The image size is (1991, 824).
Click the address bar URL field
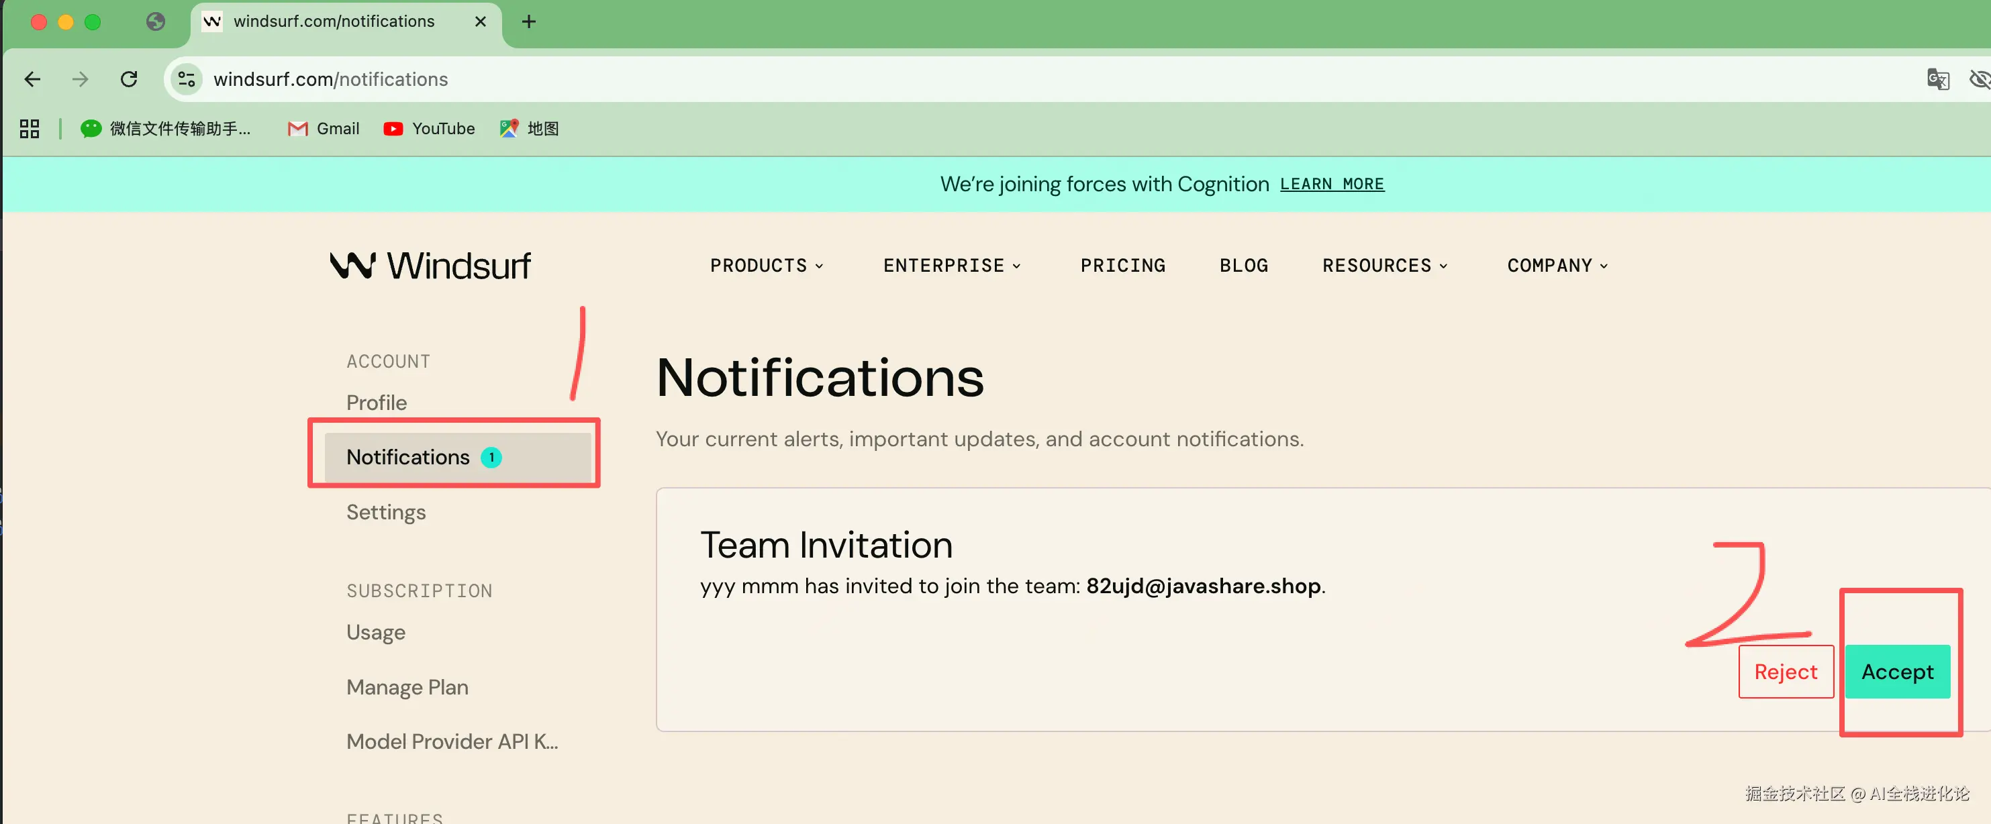[x=695, y=79]
